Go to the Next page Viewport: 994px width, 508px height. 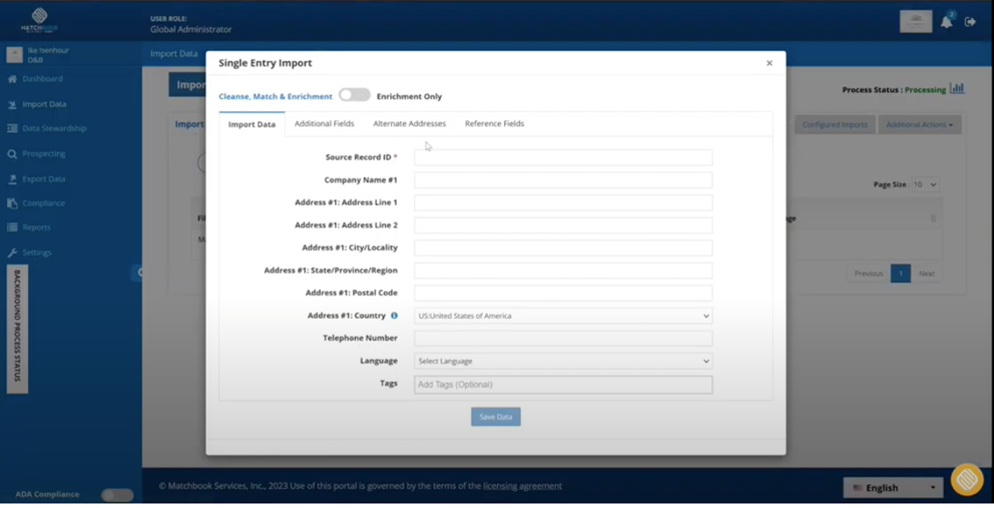(926, 274)
